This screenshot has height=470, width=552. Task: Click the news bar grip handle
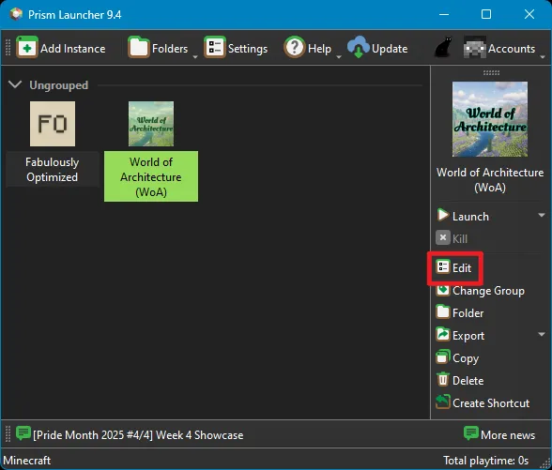tap(8, 434)
